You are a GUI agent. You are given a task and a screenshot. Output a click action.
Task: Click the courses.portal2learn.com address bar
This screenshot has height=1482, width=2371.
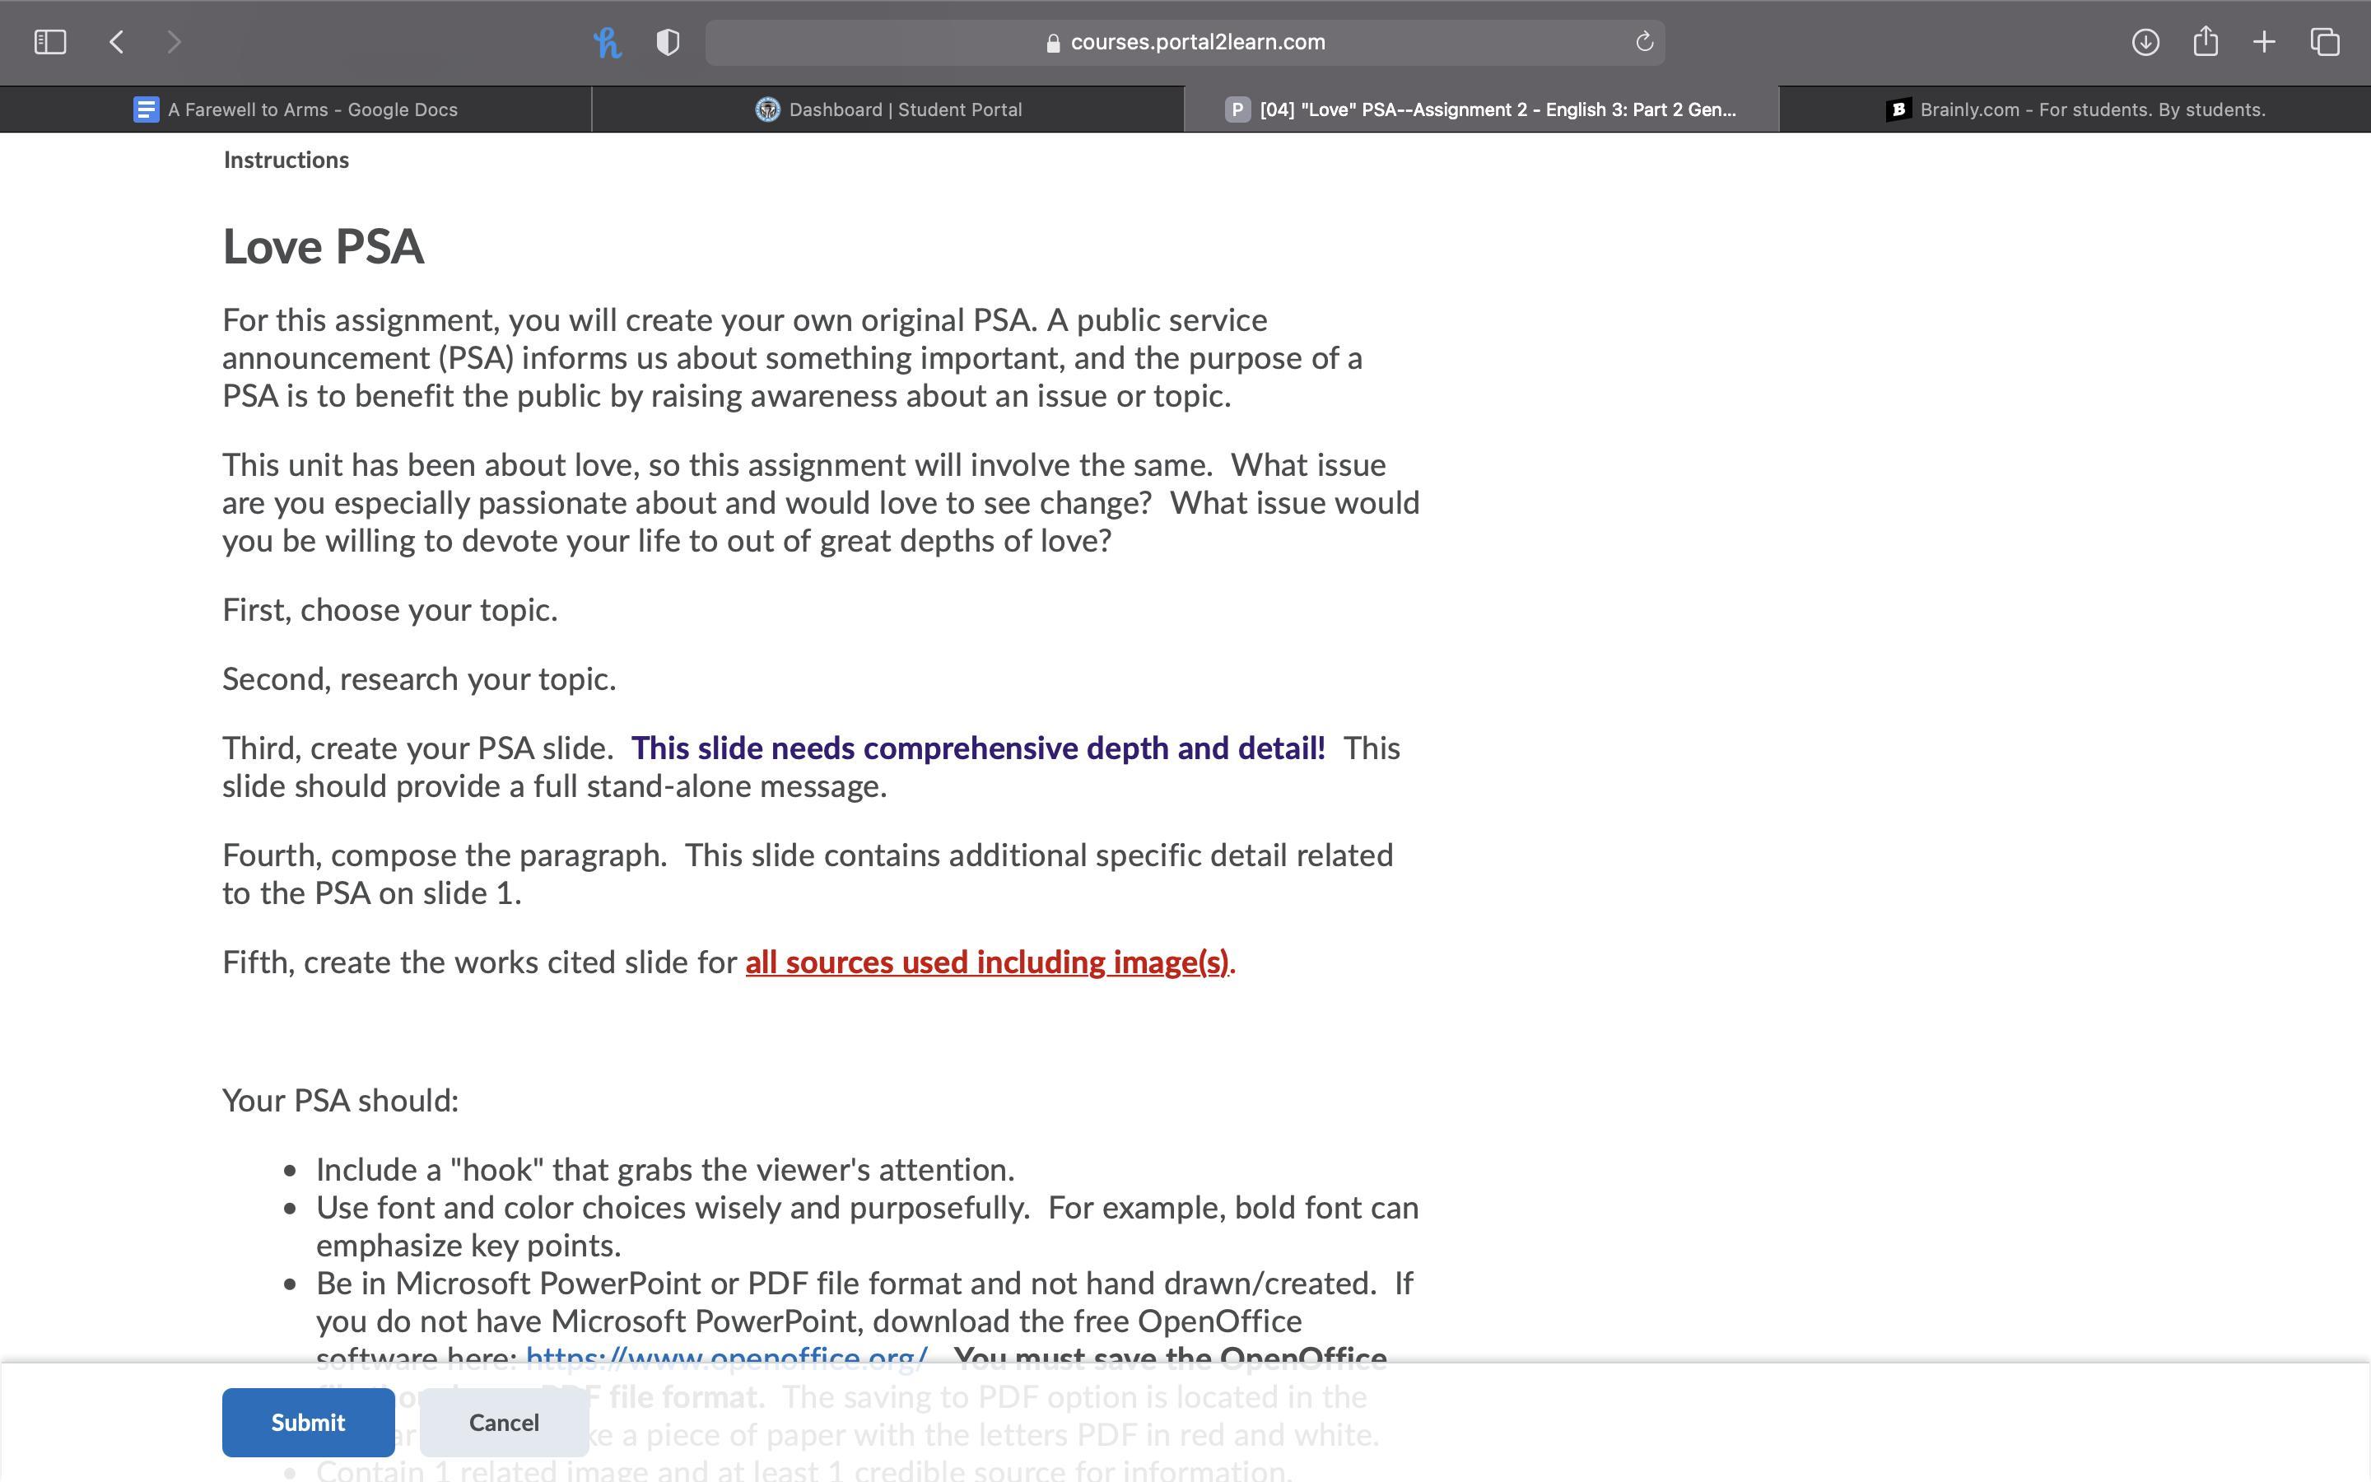tap(1185, 42)
